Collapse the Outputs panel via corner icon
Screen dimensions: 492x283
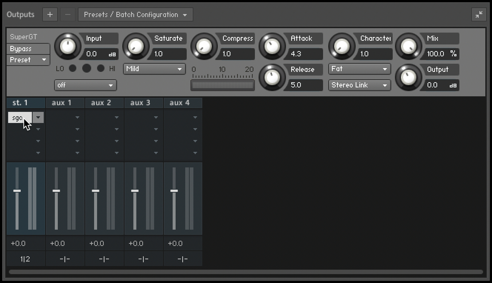[x=479, y=15]
